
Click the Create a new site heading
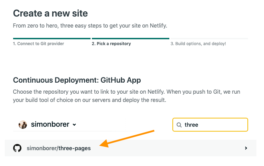pos(50,13)
